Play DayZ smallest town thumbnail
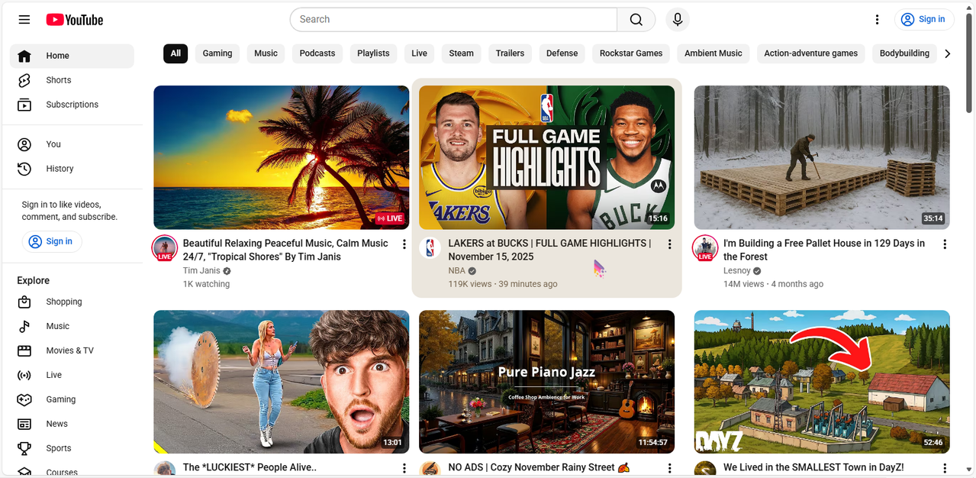The width and height of the screenshot is (976, 478). [822, 382]
